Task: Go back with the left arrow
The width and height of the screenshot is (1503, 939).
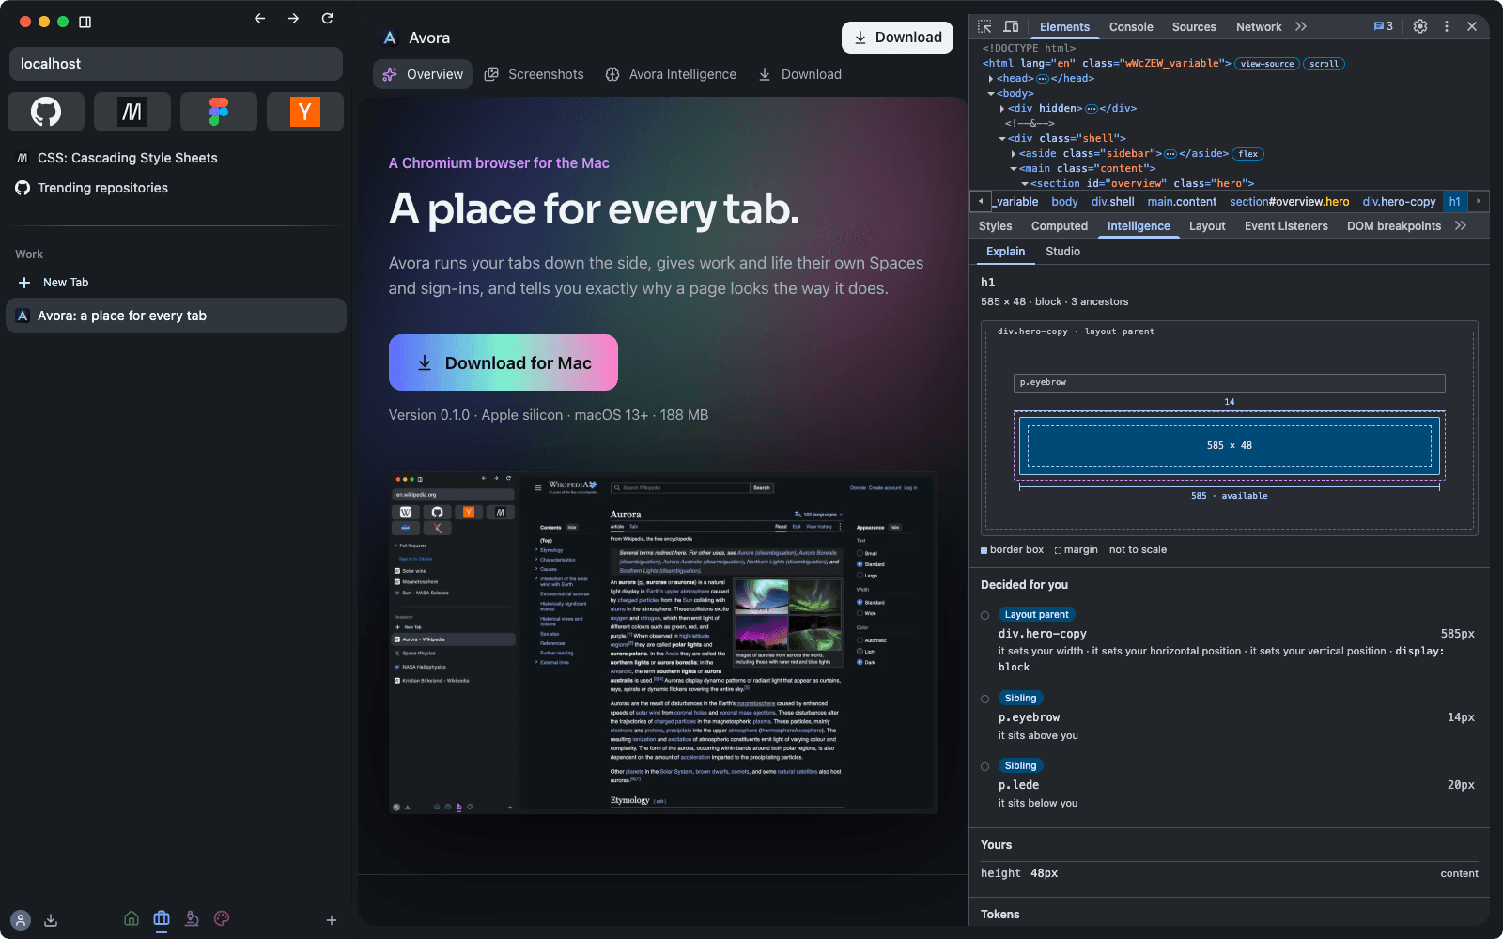Action: (260, 19)
